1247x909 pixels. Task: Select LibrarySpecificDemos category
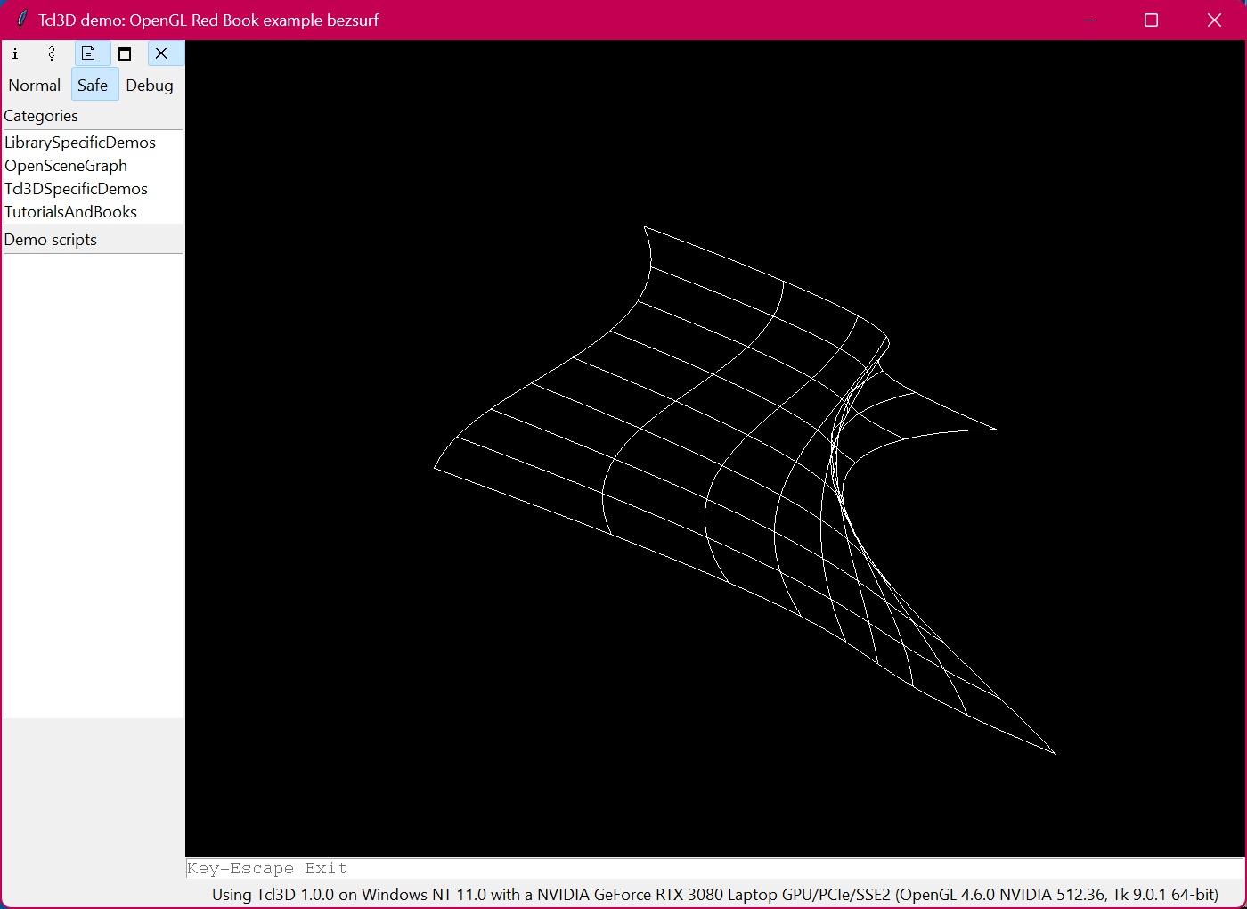(x=93, y=143)
